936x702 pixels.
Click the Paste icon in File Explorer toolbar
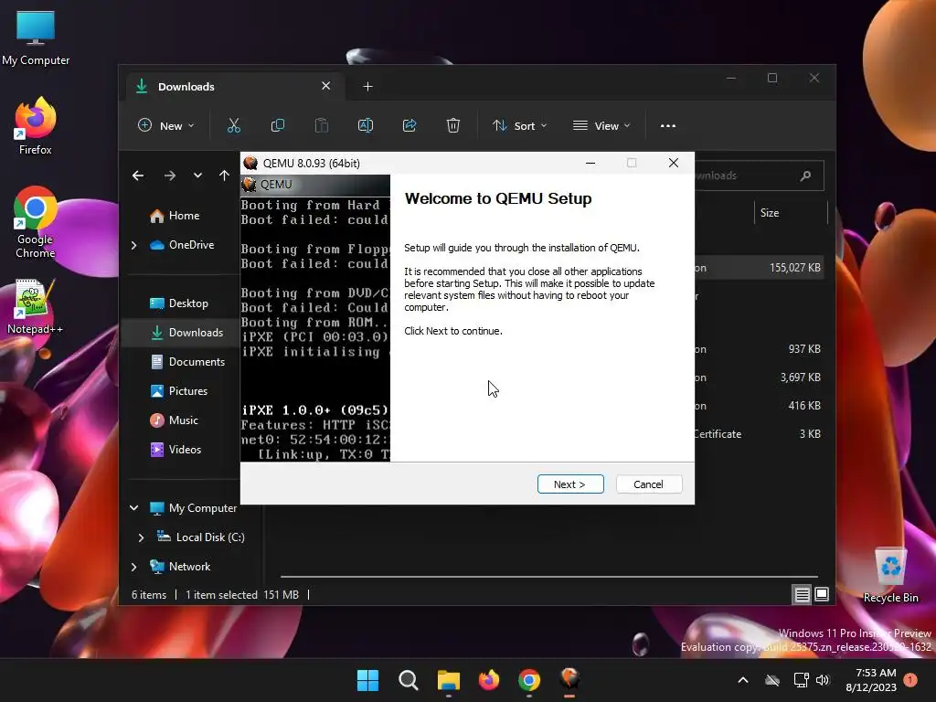tap(321, 125)
